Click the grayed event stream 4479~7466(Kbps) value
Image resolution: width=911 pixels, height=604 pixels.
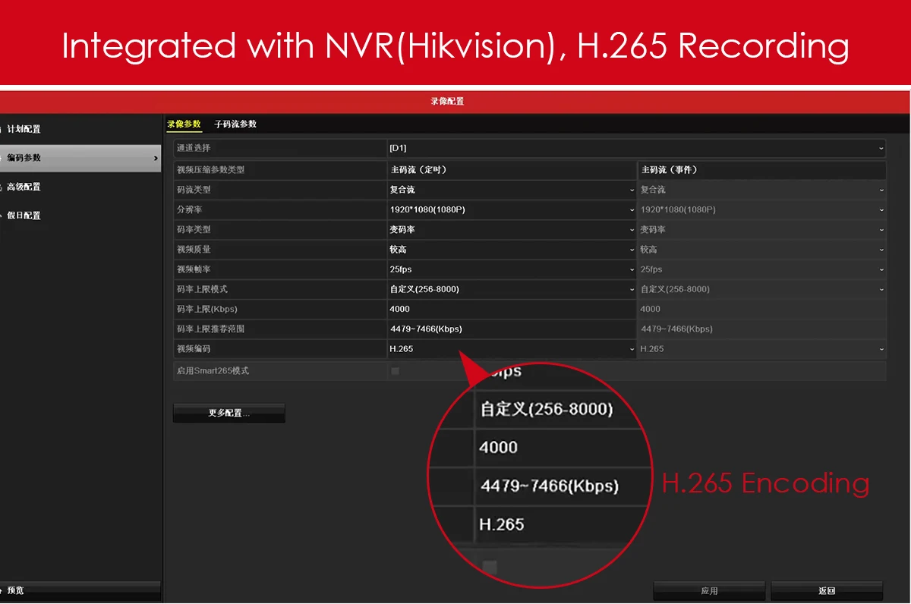click(676, 329)
